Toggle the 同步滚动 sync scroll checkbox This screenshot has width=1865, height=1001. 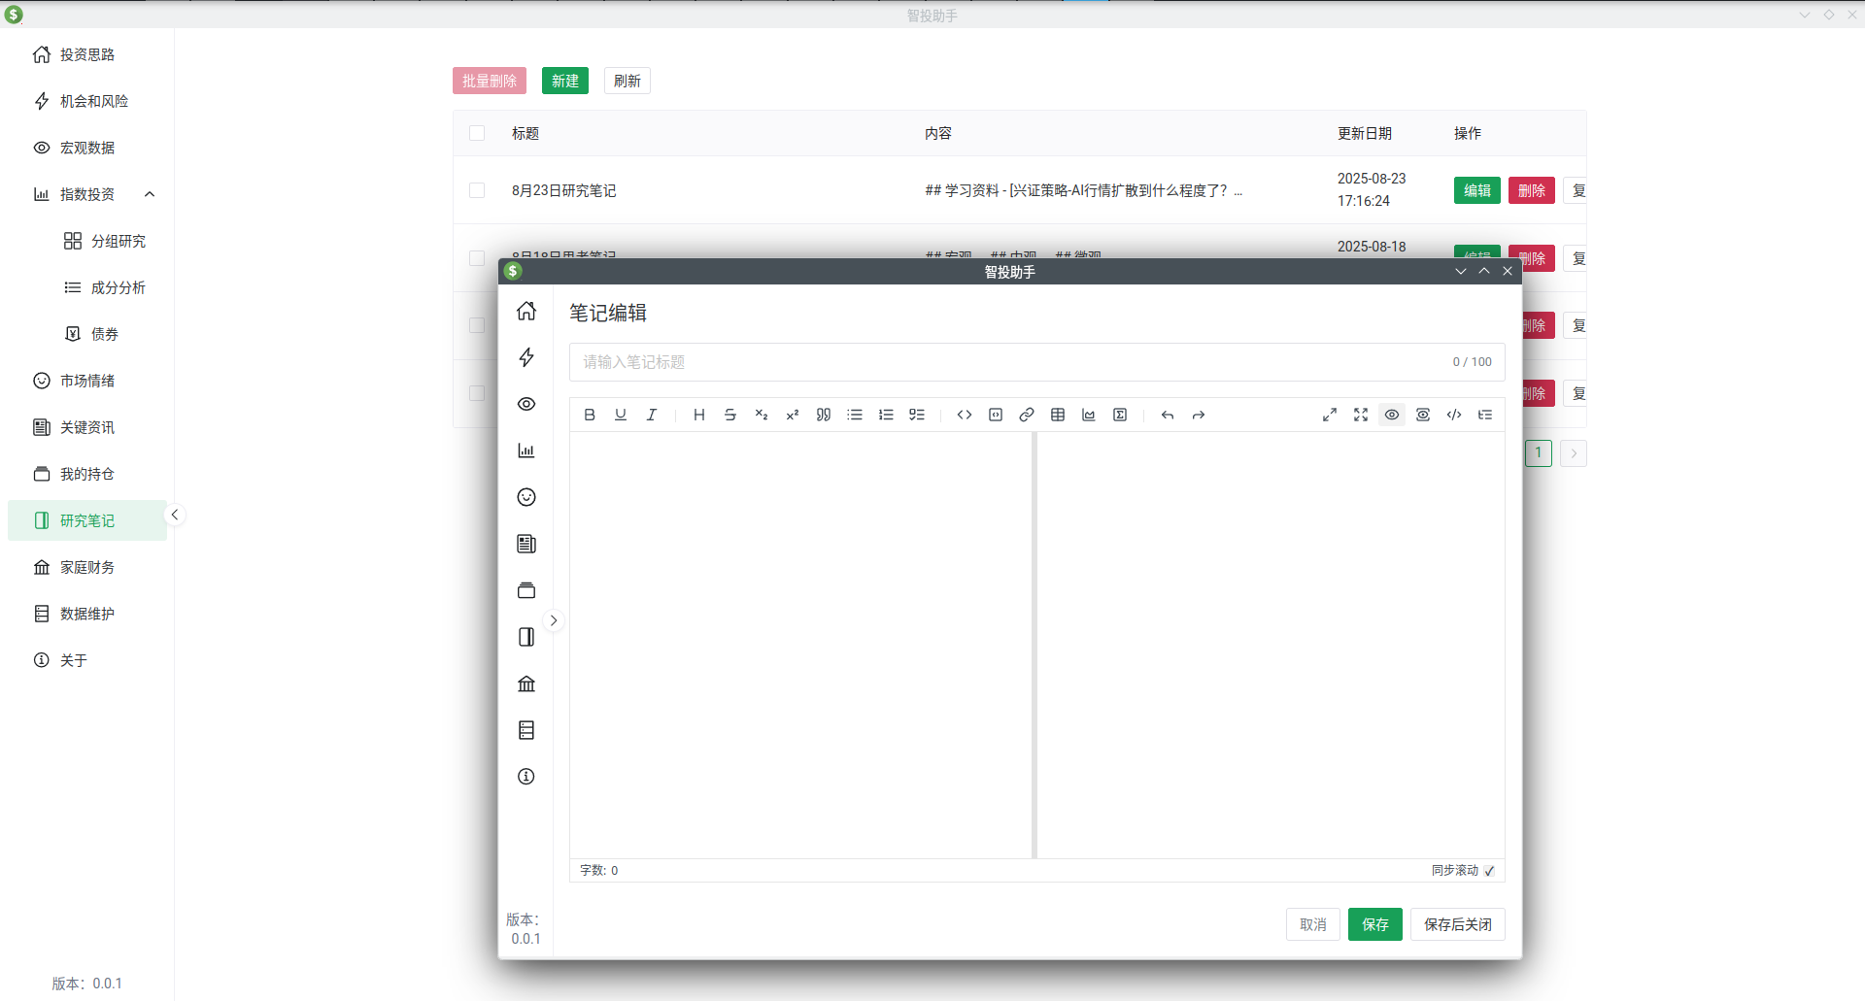tap(1489, 871)
